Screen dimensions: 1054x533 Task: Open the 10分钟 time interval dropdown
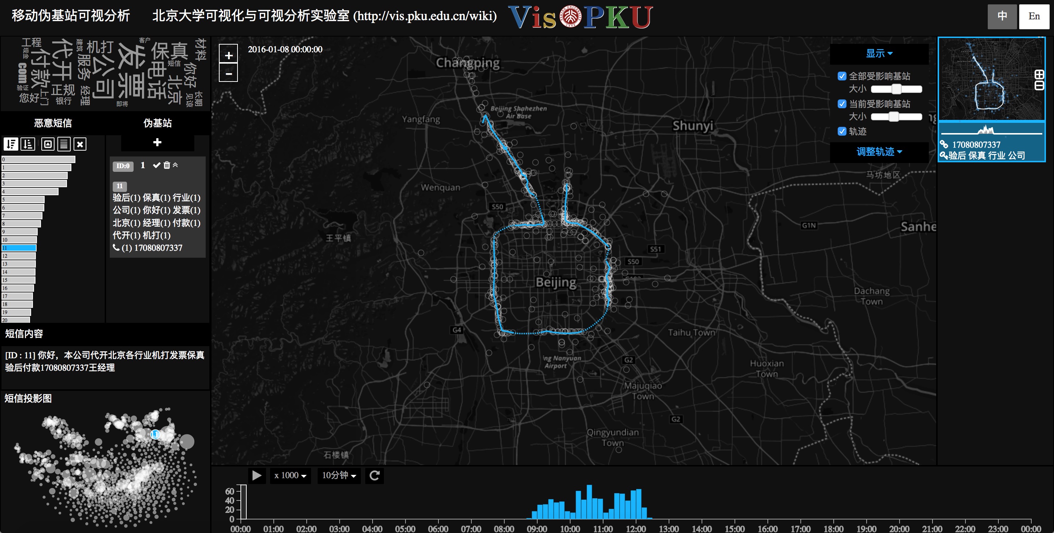(x=339, y=475)
